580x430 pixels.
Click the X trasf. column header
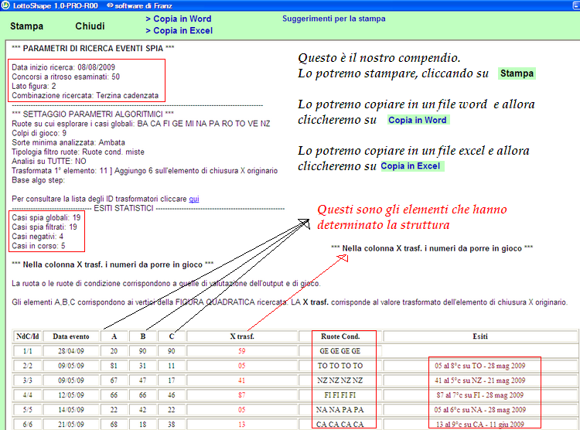coord(242,336)
